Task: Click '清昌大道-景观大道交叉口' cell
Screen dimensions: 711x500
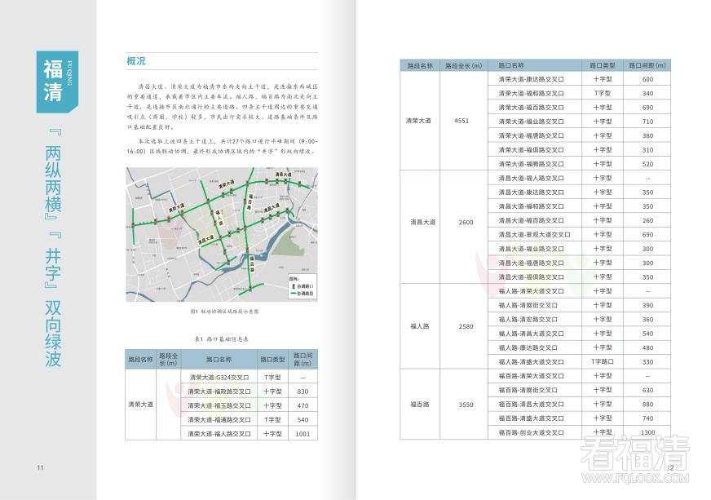Action: click(x=534, y=235)
